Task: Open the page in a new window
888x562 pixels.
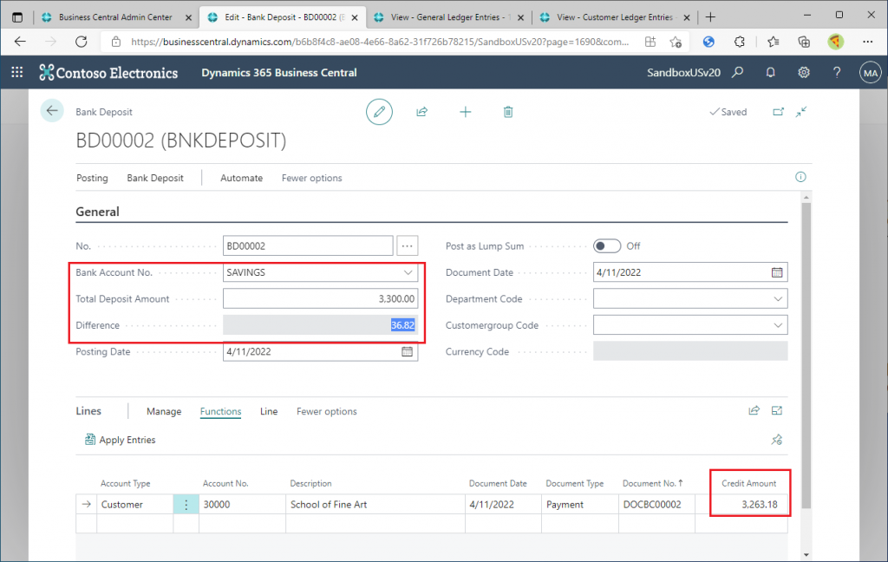Action: coord(779,112)
